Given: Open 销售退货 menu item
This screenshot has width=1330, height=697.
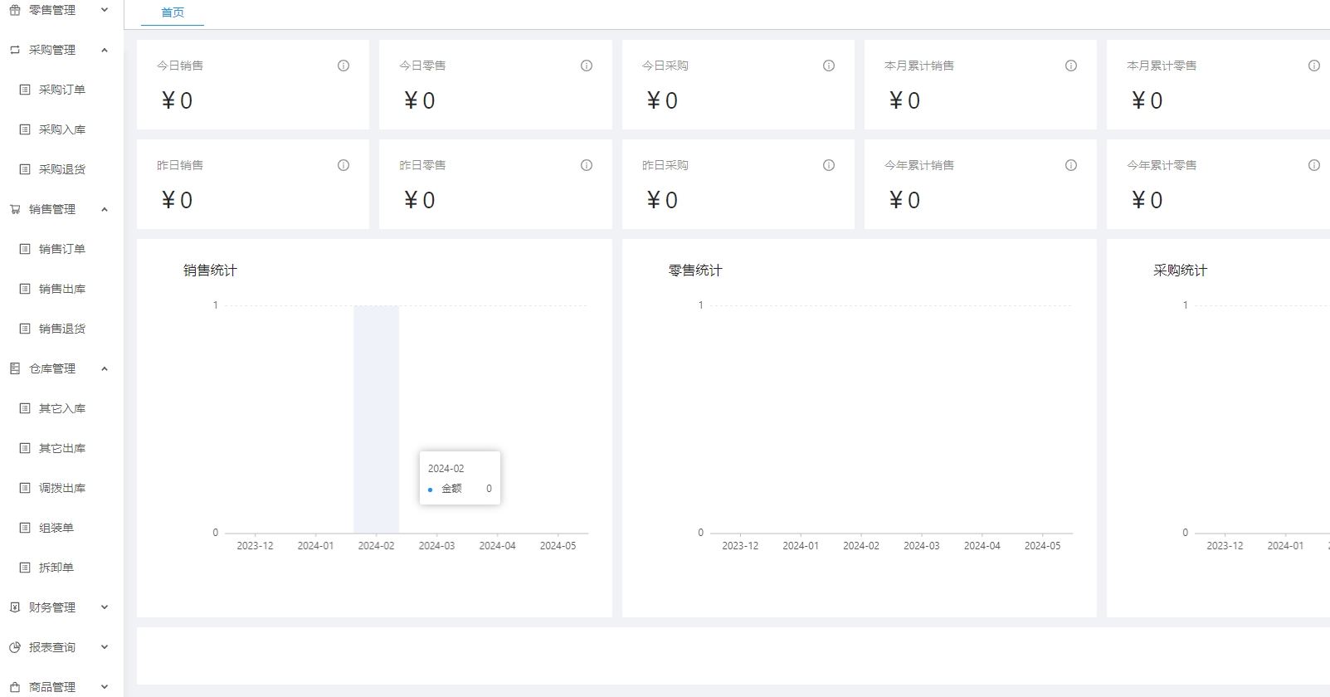Looking at the screenshot, I should 62,329.
